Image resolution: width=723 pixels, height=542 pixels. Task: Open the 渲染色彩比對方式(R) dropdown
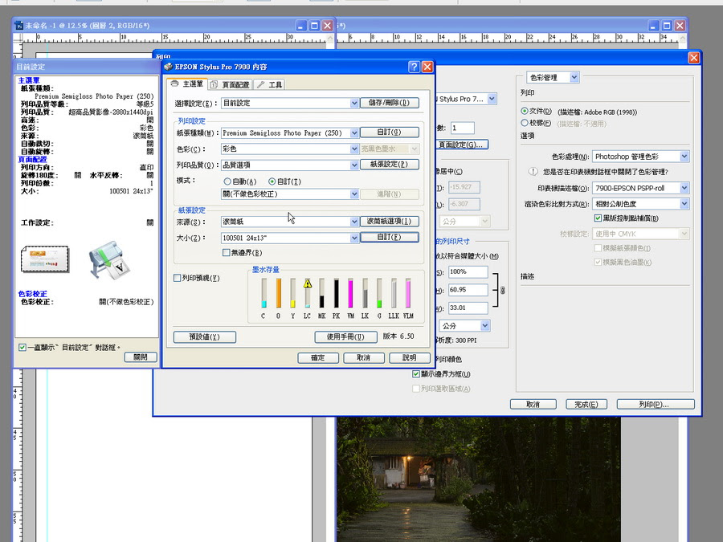point(640,204)
